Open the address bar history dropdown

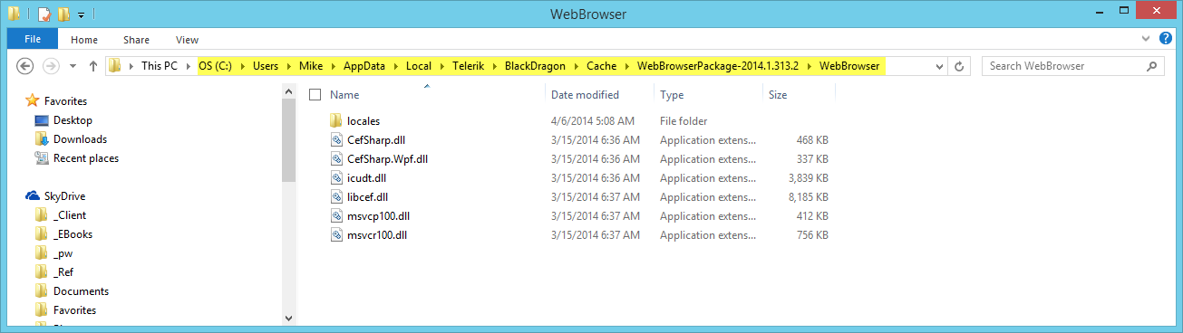(x=940, y=66)
